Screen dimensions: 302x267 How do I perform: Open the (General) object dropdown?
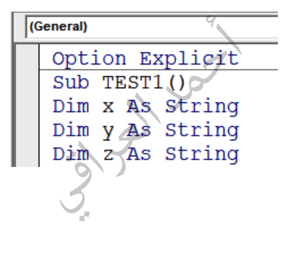(x=152, y=27)
